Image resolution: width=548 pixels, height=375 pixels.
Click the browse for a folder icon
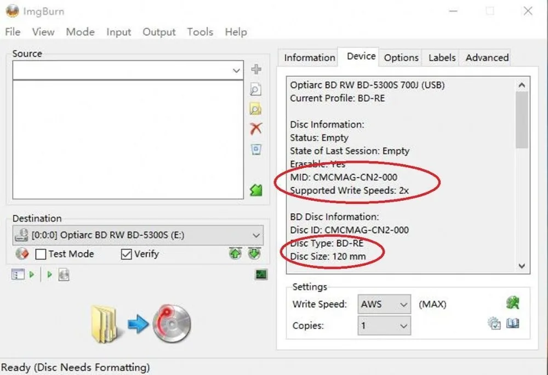[x=255, y=109]
